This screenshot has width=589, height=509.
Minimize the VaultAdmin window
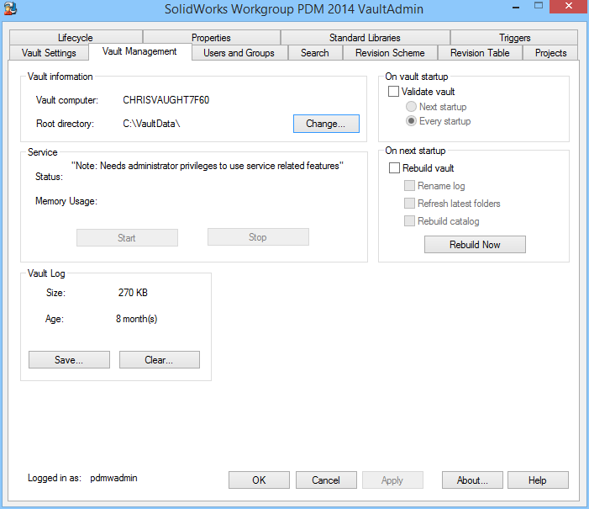pyautogui.click(x=516, y=7)
